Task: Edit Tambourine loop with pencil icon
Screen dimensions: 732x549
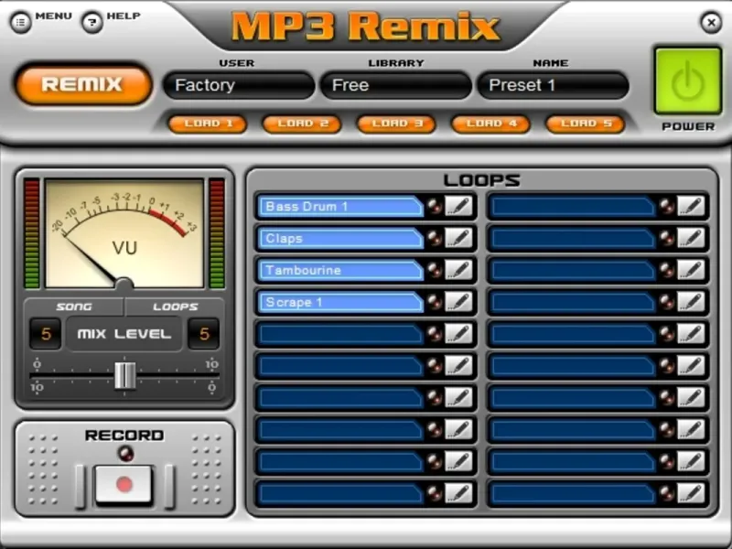Action: pyautogui.click(x=458, y=270)
